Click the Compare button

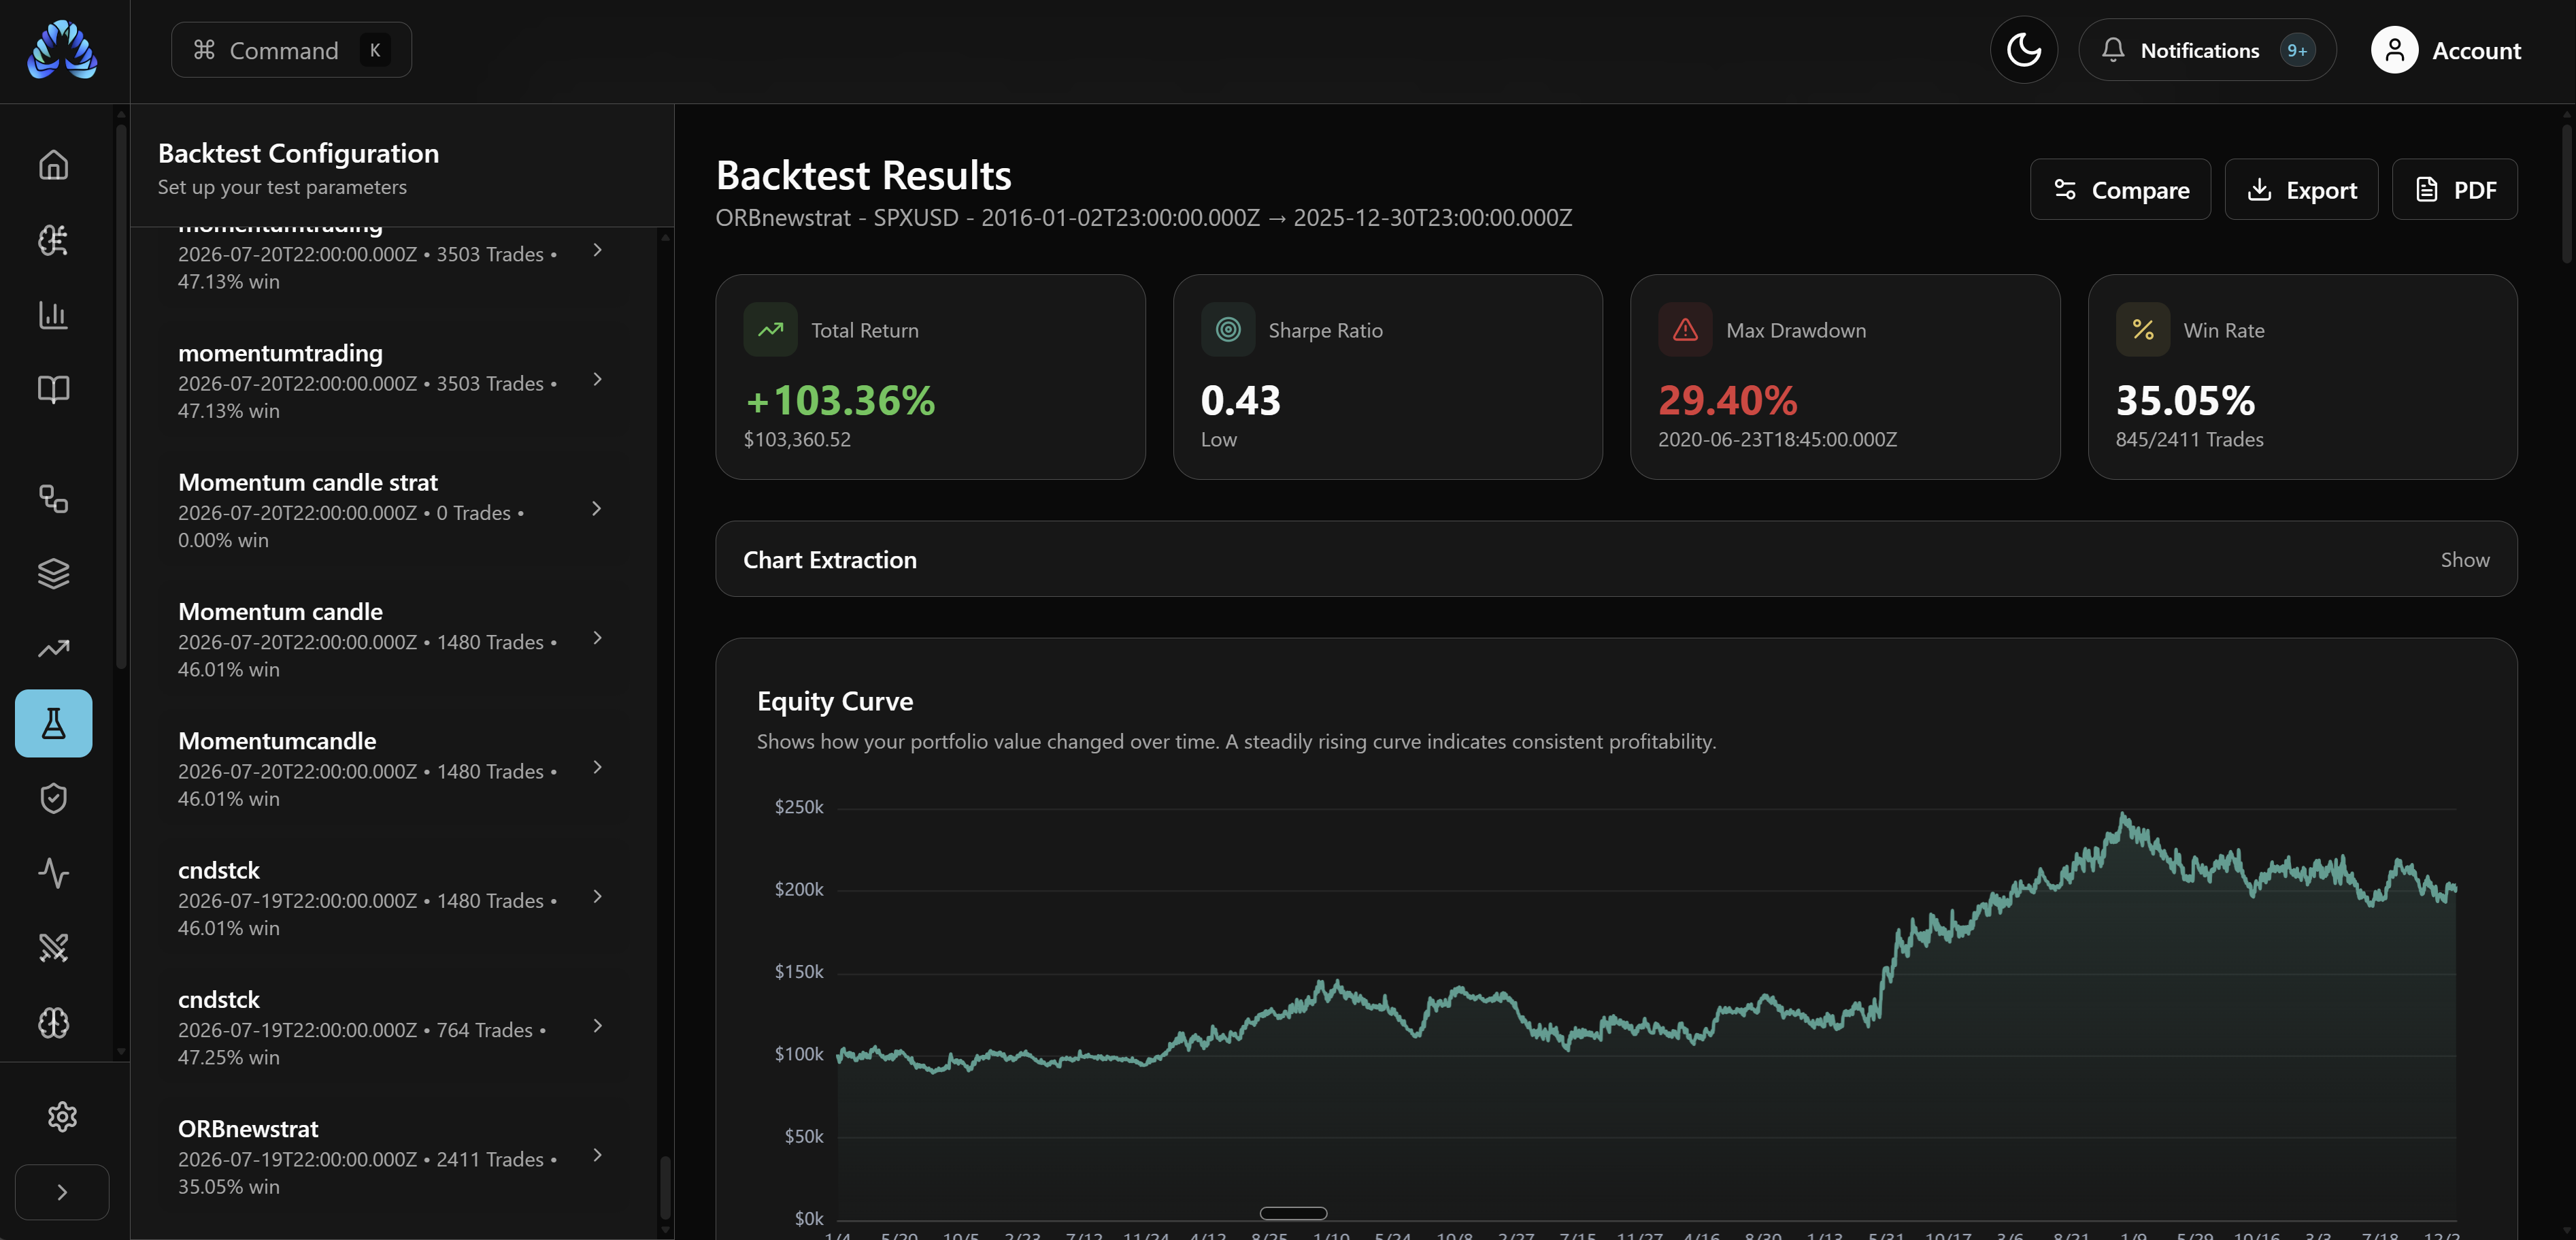point(2120,189)
